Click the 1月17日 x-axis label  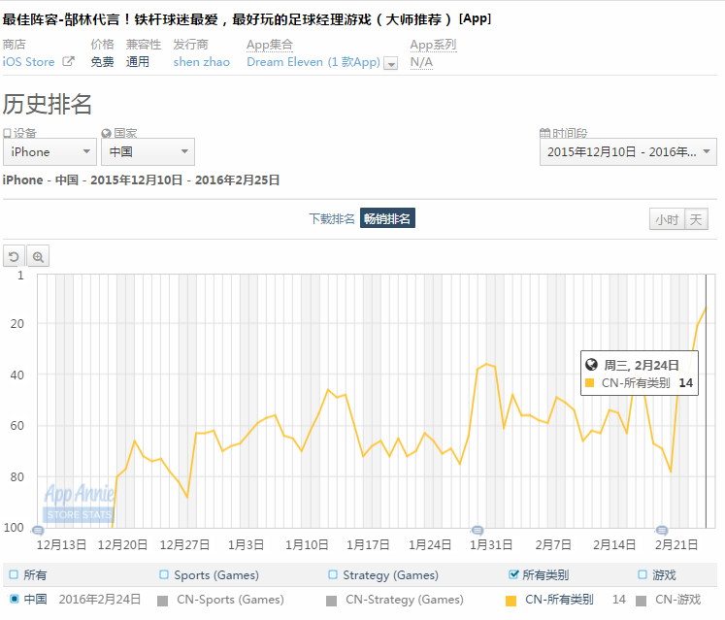(x=368, y=545)
